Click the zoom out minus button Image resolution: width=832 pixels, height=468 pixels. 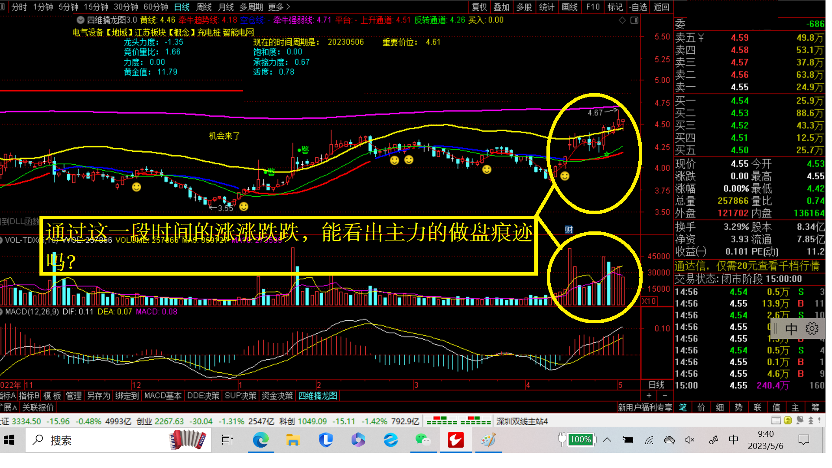pos(665,396)
